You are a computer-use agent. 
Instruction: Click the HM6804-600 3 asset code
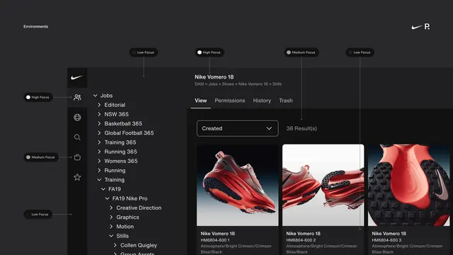coord(386,240)
